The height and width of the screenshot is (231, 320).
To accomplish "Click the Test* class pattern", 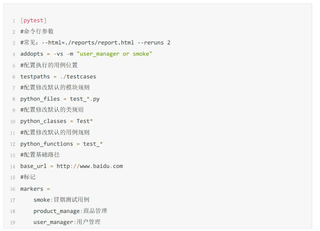I will coord(85,121).
